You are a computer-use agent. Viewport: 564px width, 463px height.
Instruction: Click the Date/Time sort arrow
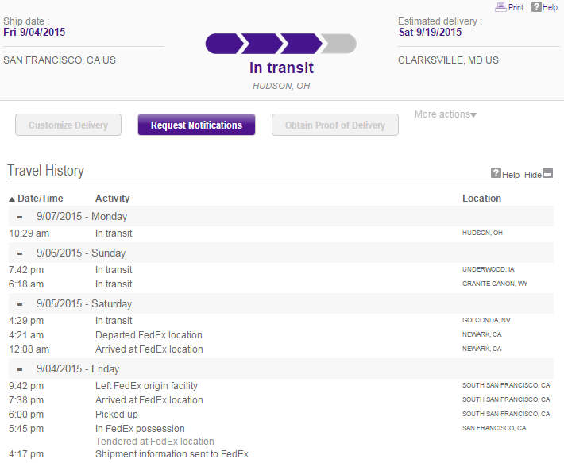point(12,199)
